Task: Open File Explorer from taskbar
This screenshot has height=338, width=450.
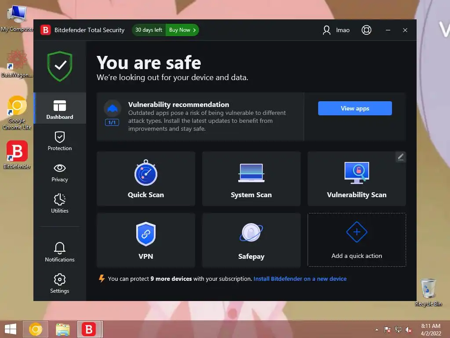Action: pyautogui.click(x=62, y=329)
